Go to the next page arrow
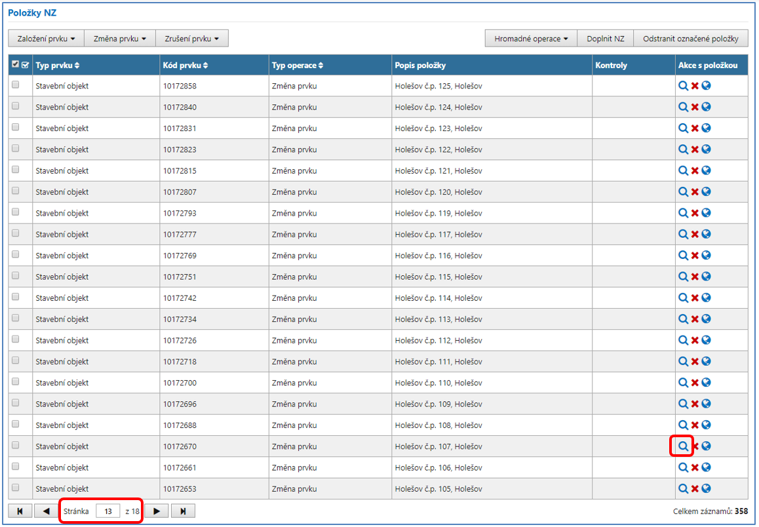The image size is (759, 527). click(x=157, y=511)
